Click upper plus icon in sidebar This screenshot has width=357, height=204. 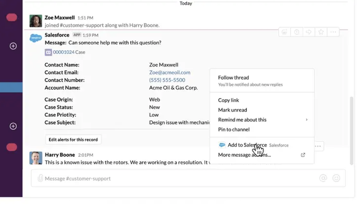point(13,46)
